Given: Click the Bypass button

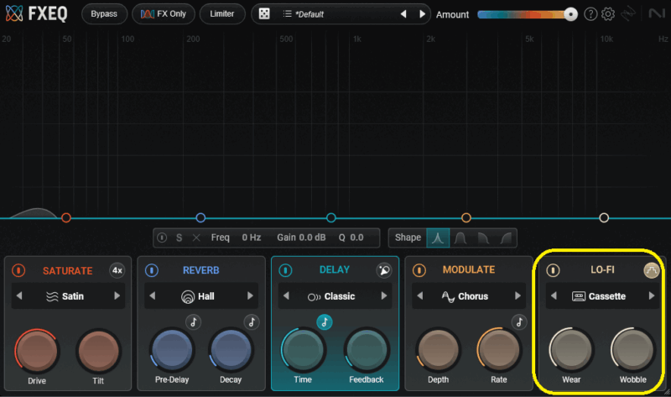Looking at the screenshot, I should point(104,14).
